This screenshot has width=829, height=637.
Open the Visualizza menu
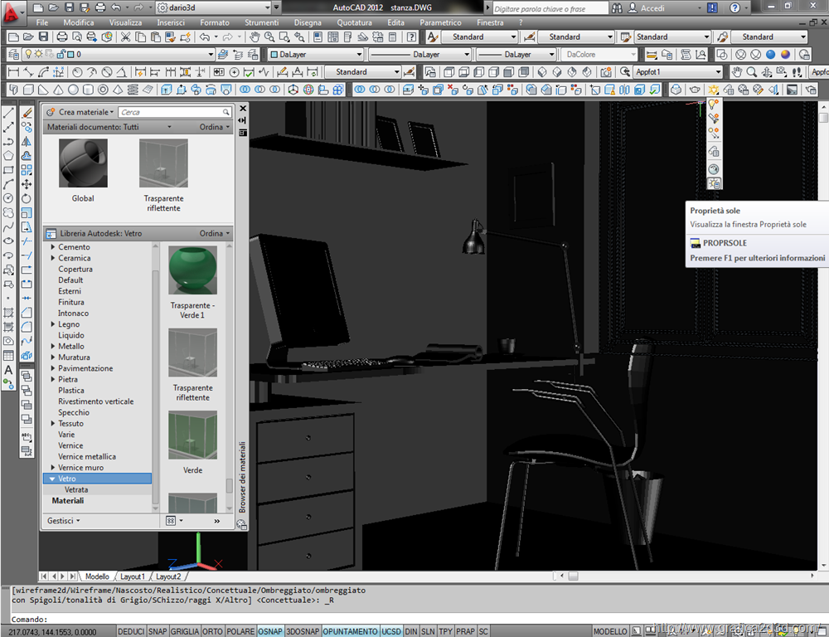coord(125,22)
